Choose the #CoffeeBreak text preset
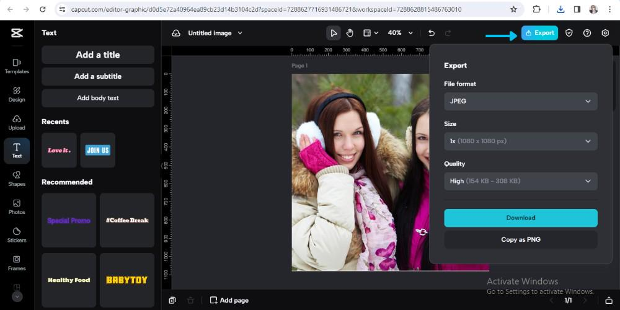Screen dimensions: 620x310 (127, 220)
